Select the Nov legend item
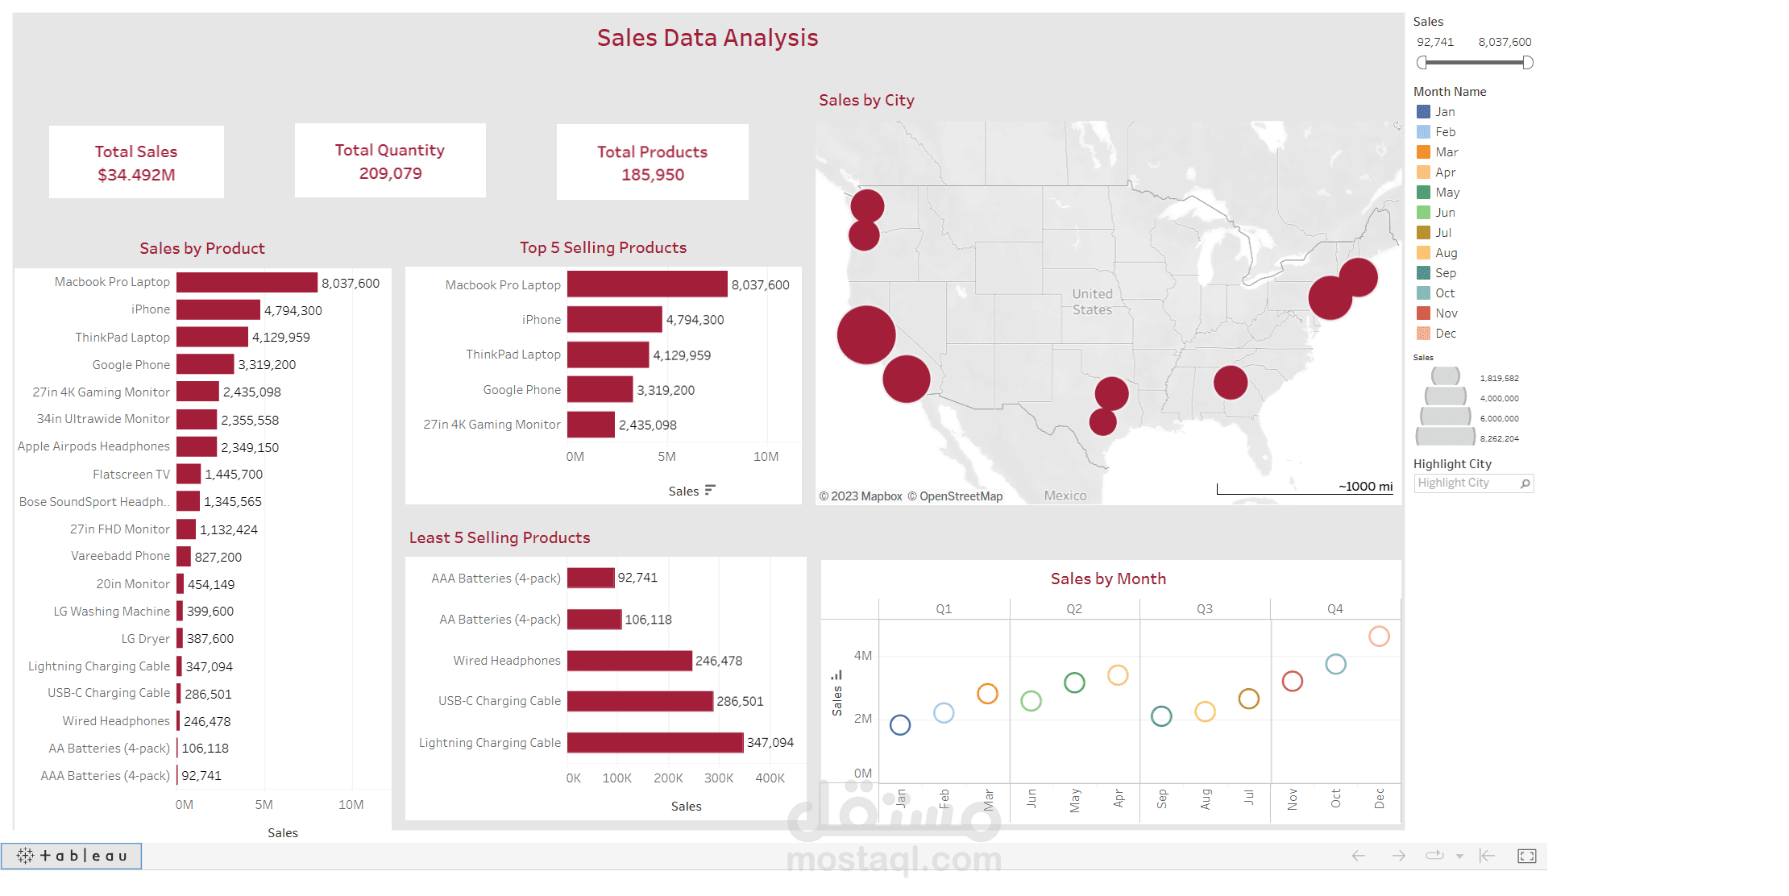This screenshot has width=1789, height=896. tap(1446, 313)
